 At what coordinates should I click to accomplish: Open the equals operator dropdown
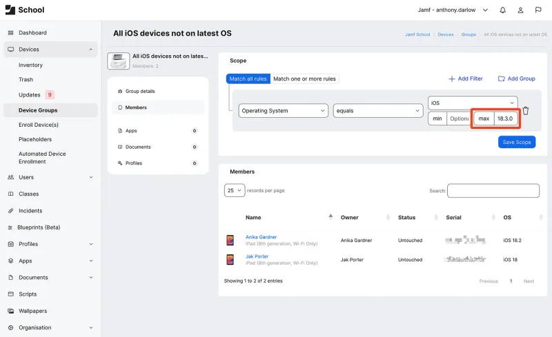tap(378, 111)
